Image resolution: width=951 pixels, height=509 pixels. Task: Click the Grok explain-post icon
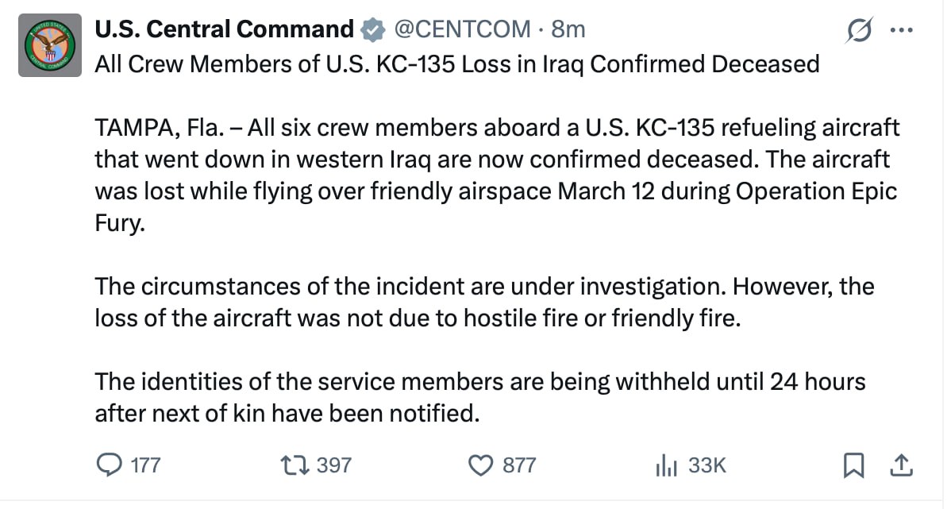860,32
